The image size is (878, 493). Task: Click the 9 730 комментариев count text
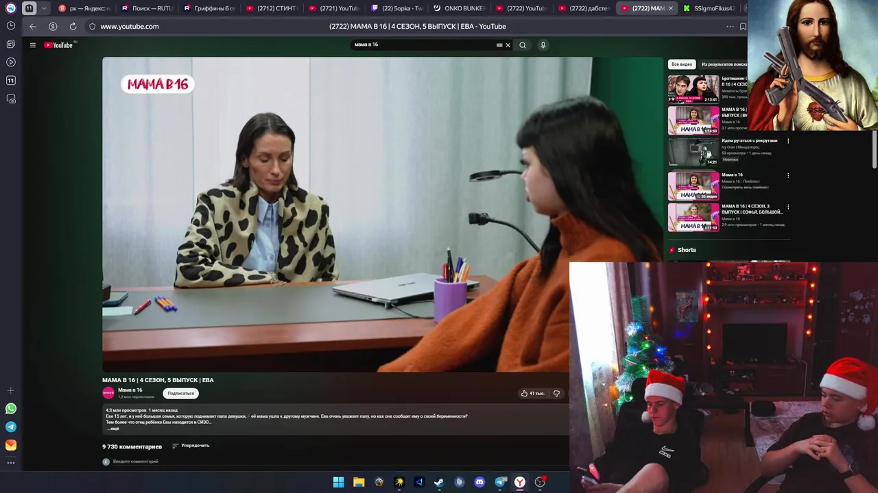click(132, 446)
